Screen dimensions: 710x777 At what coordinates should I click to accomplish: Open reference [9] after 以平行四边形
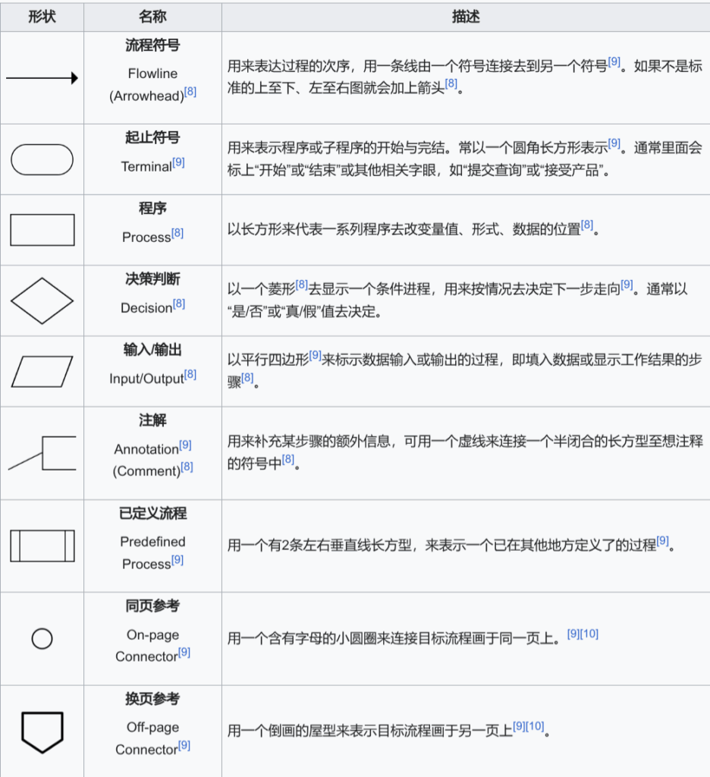pyautogui.click(x=315, y=355)
